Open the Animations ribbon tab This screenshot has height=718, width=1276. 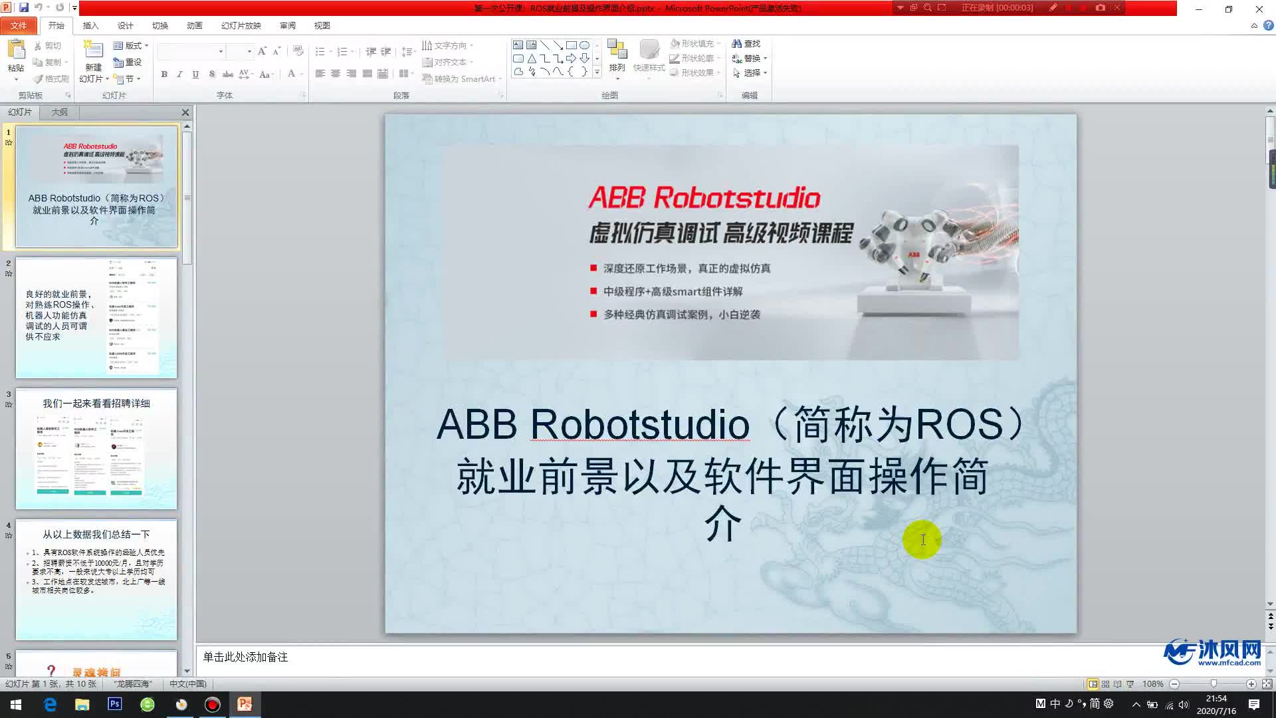pyautogui.click(x=194, y=25)
